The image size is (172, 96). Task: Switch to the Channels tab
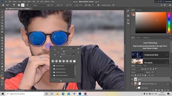click(x=139, y=66)
